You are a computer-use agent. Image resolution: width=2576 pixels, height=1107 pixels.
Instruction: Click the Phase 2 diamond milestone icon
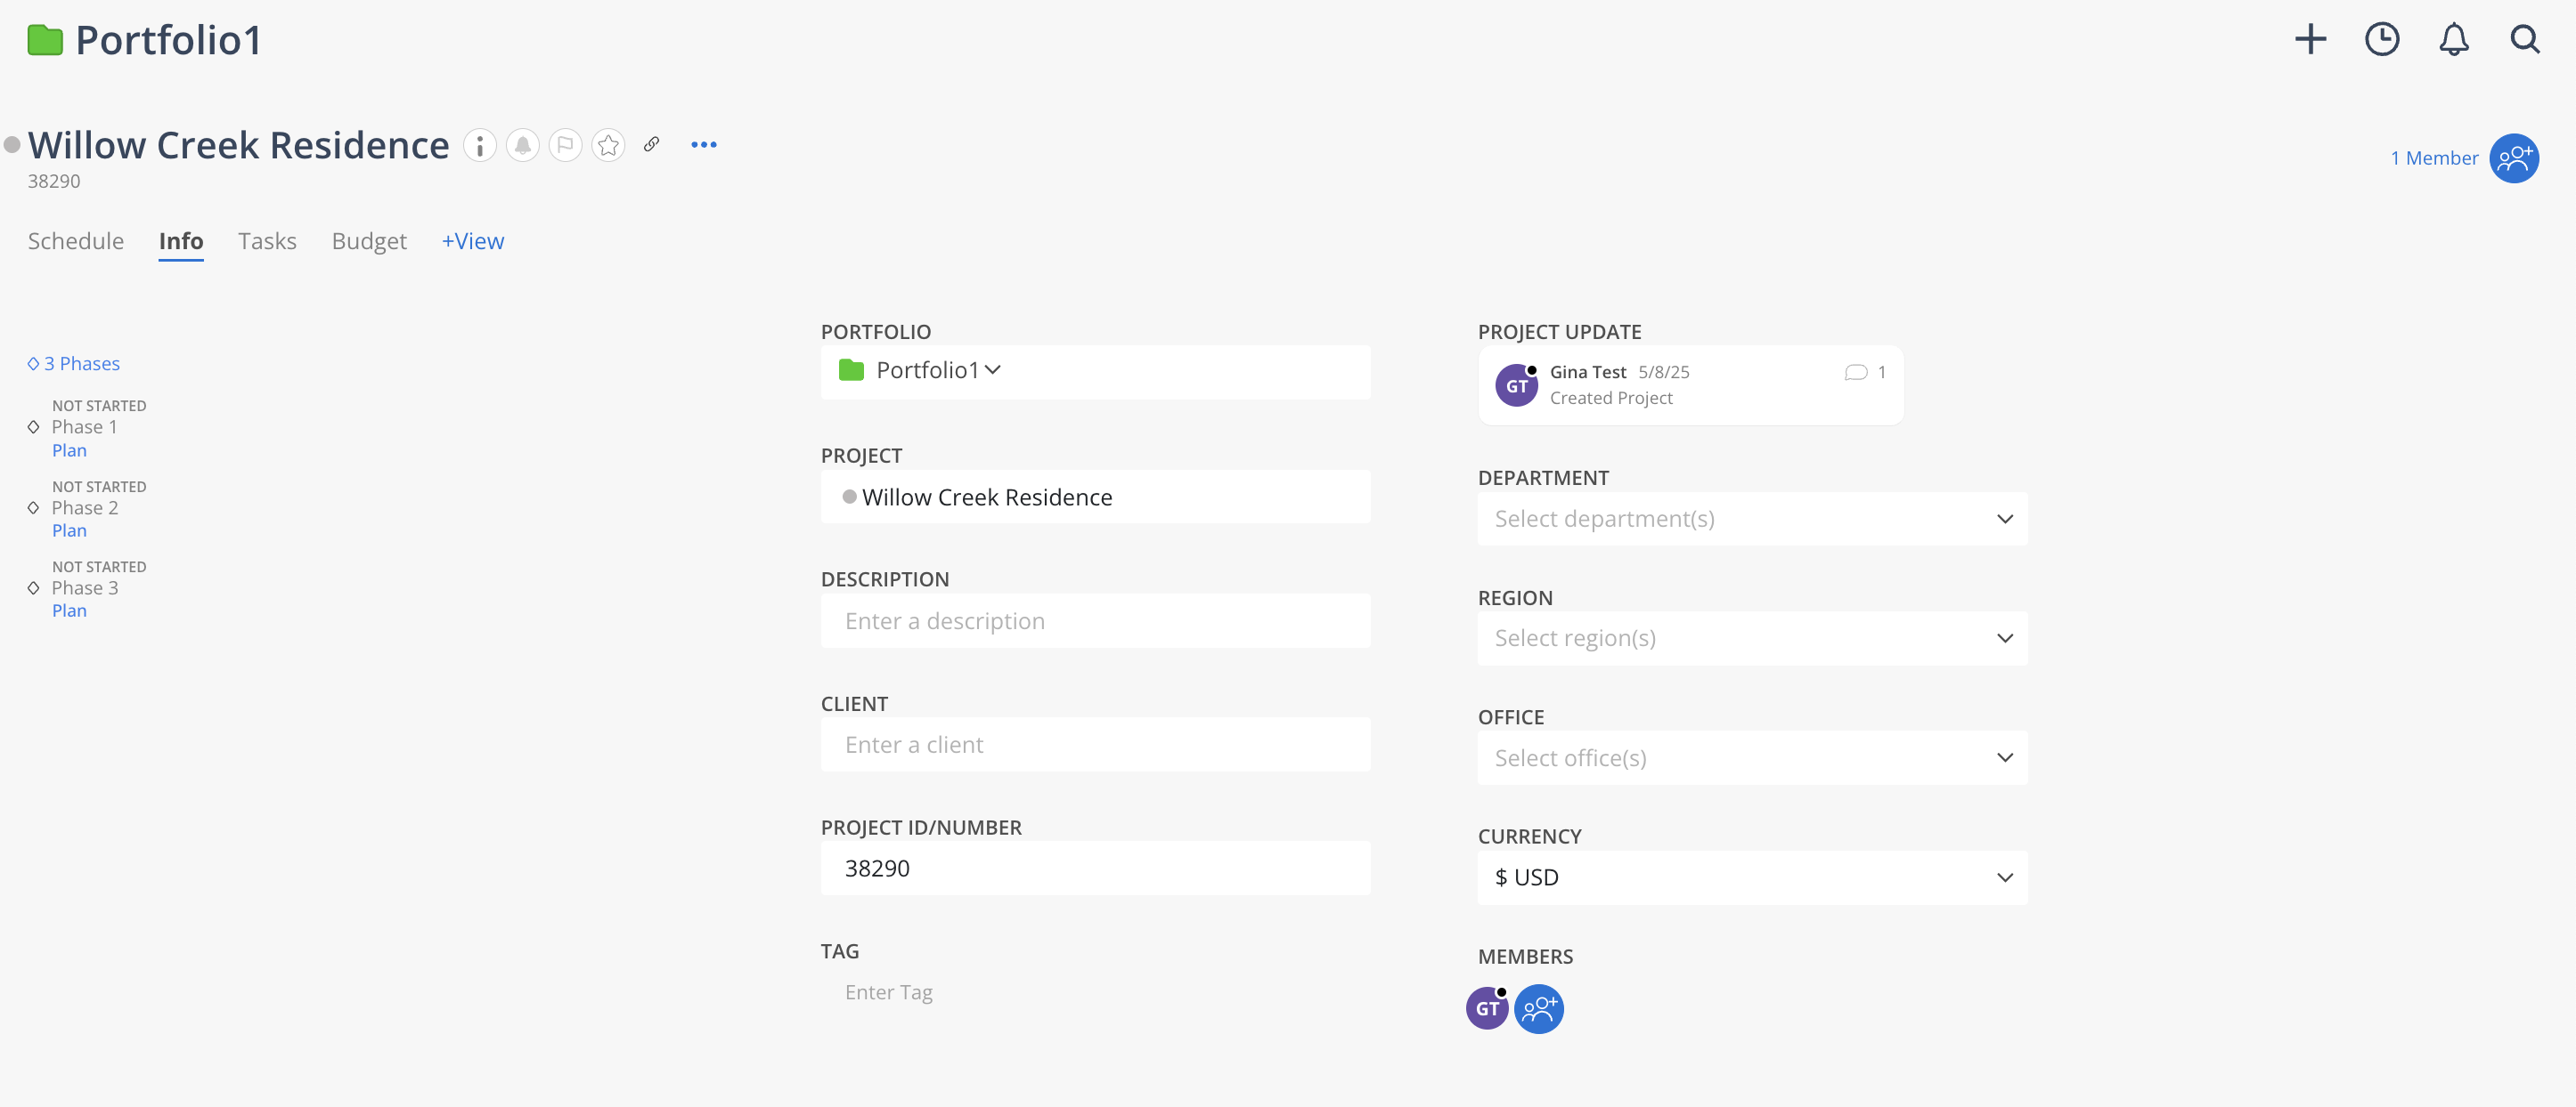click(x=34, y=507)
